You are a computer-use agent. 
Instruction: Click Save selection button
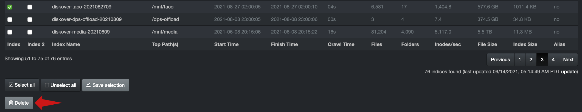pos(106,85)
